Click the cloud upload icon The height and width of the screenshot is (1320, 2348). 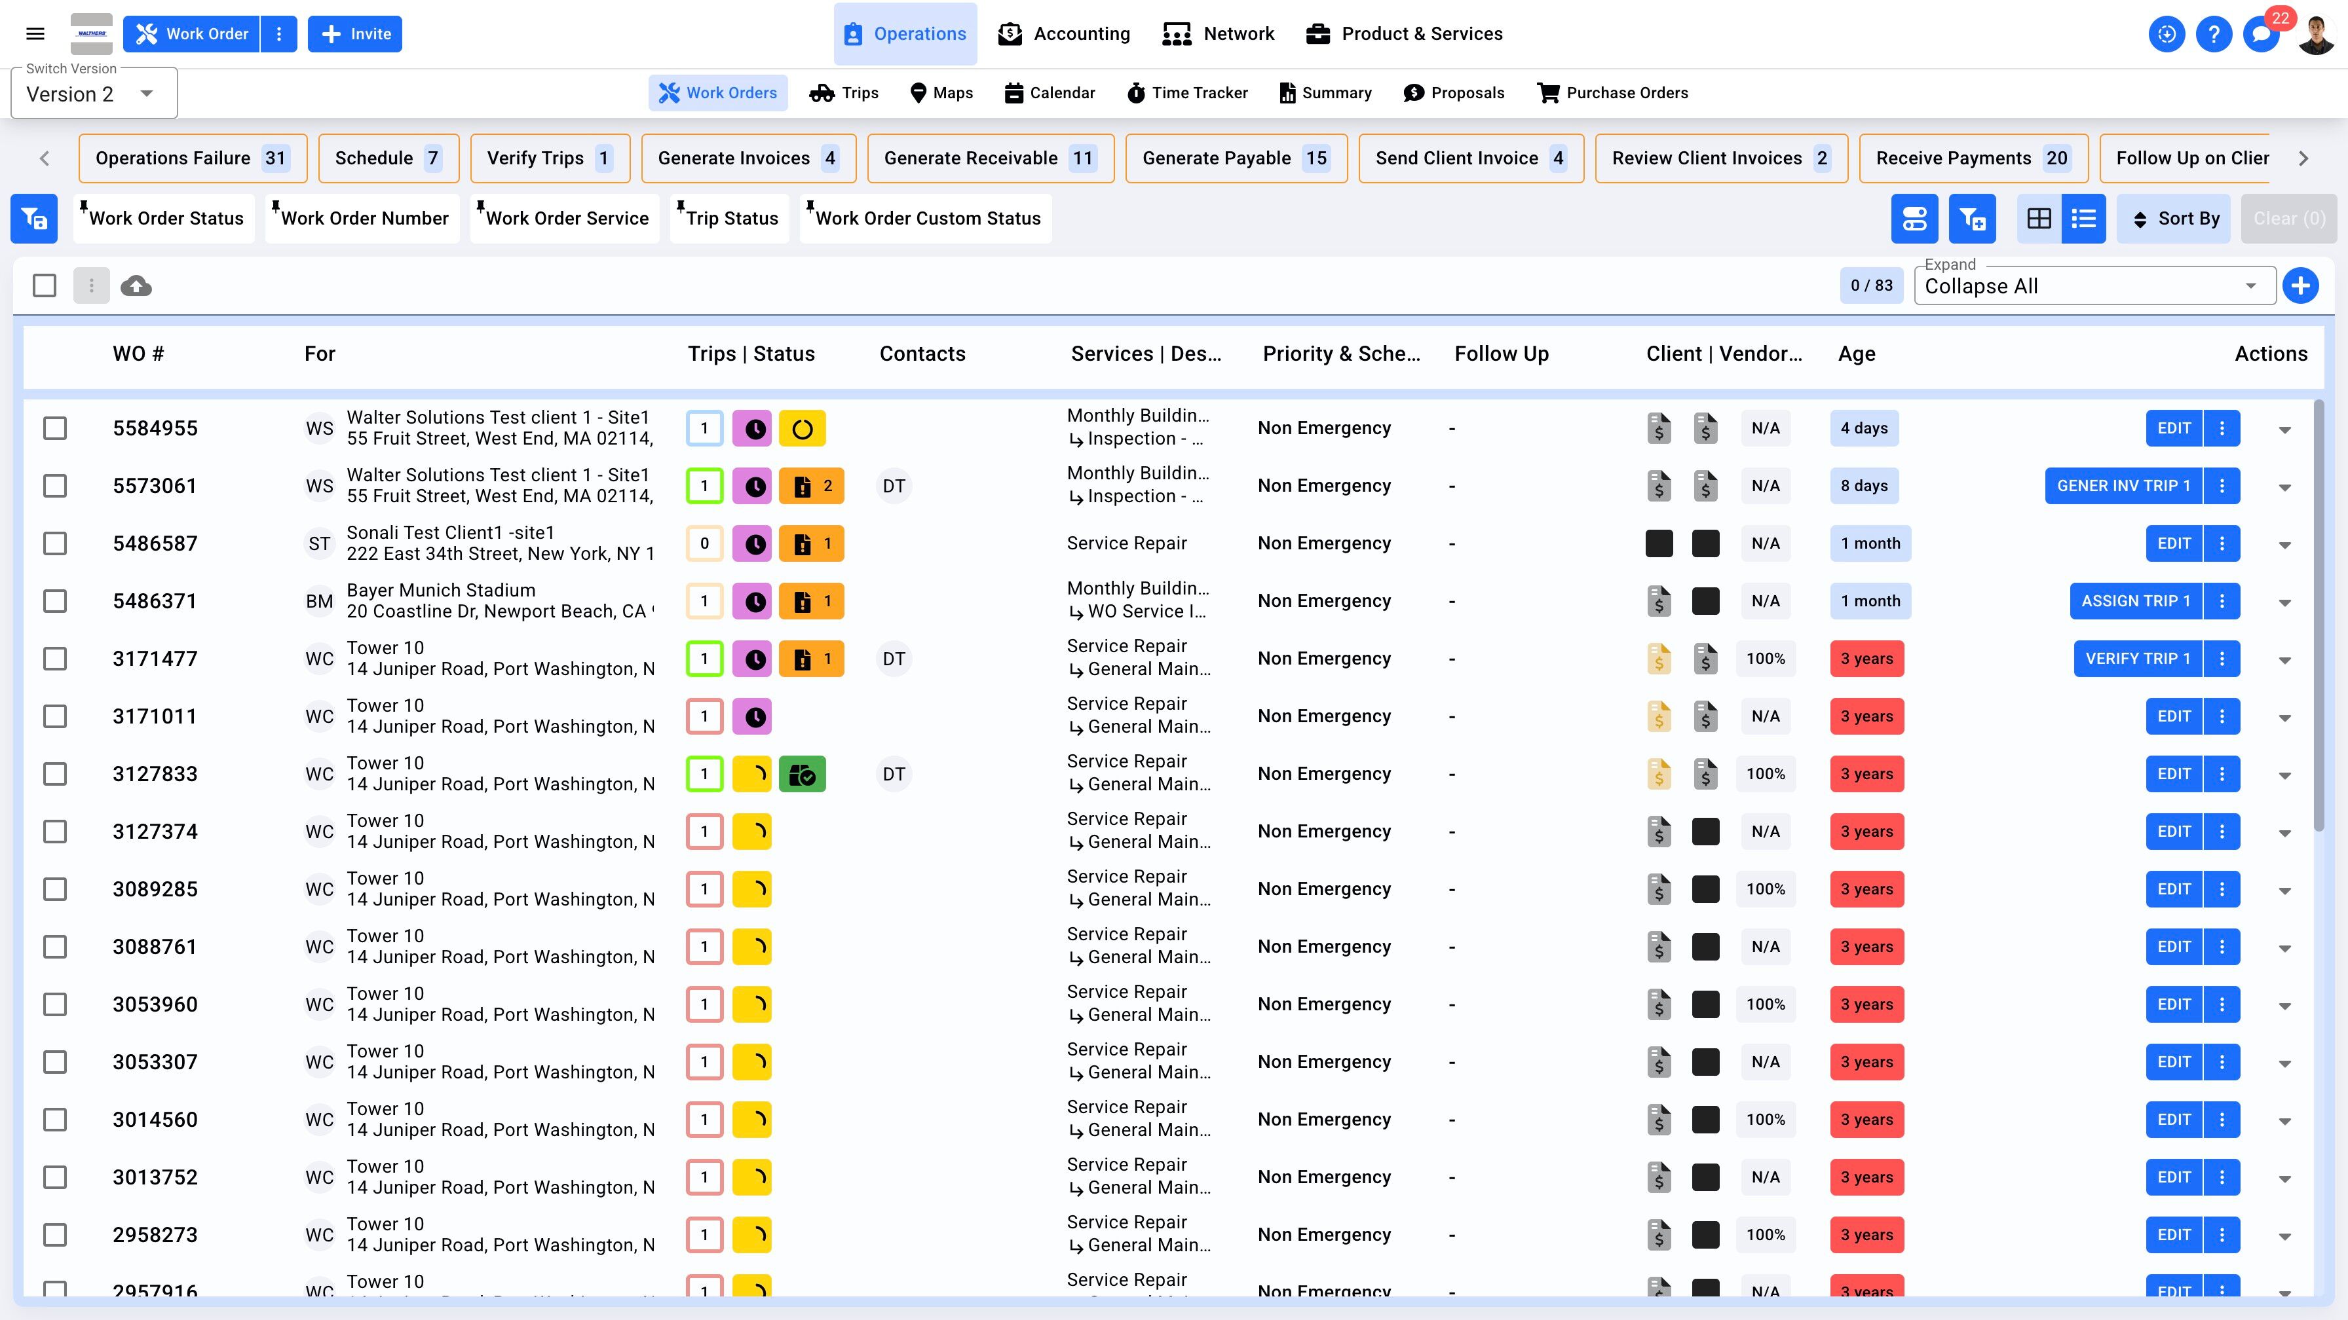click(x=136, y=286)
